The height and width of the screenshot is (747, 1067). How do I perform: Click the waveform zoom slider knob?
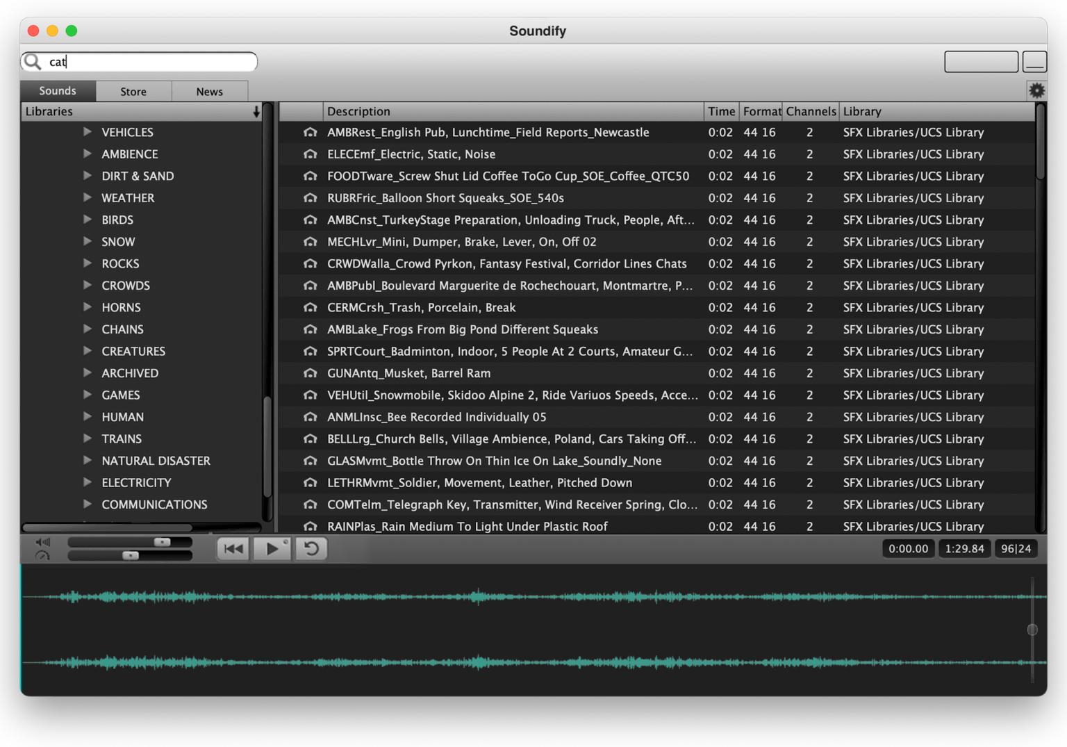point(1032,630)
